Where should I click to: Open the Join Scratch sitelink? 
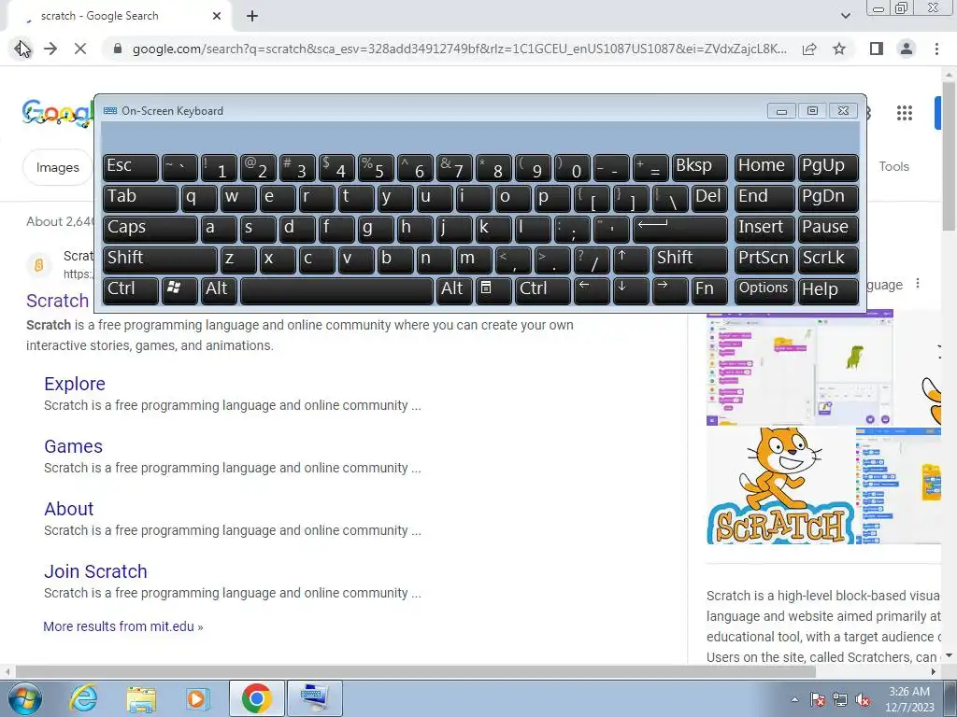95,571
